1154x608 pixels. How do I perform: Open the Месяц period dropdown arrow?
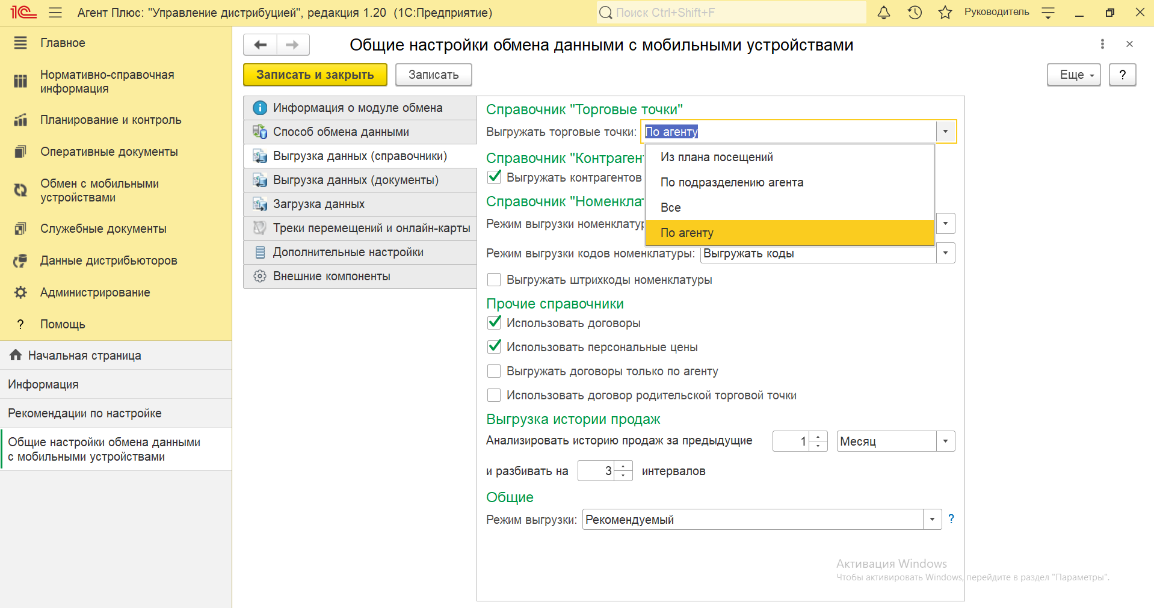coord(946,441)
